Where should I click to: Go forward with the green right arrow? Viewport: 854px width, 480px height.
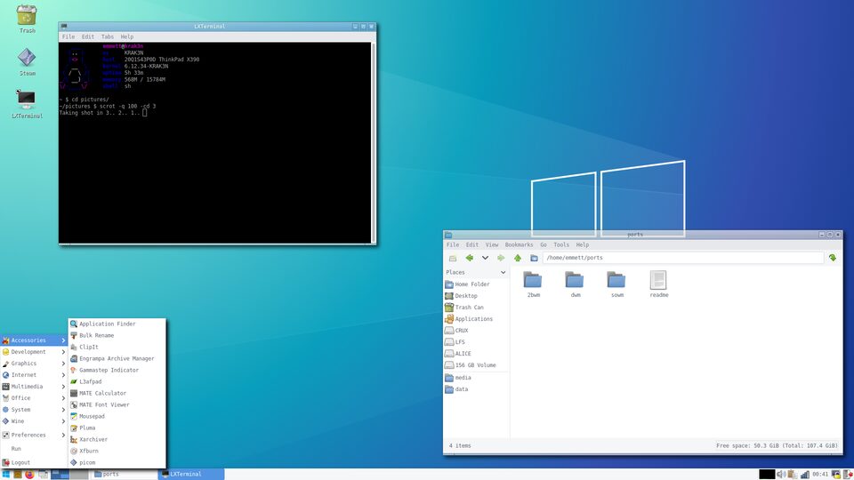coord(501,258)
